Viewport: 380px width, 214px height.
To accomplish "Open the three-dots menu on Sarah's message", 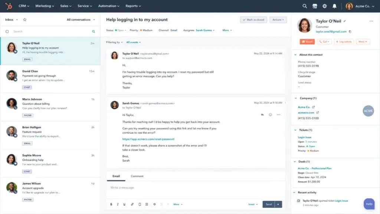I will [x=278, y=114].
